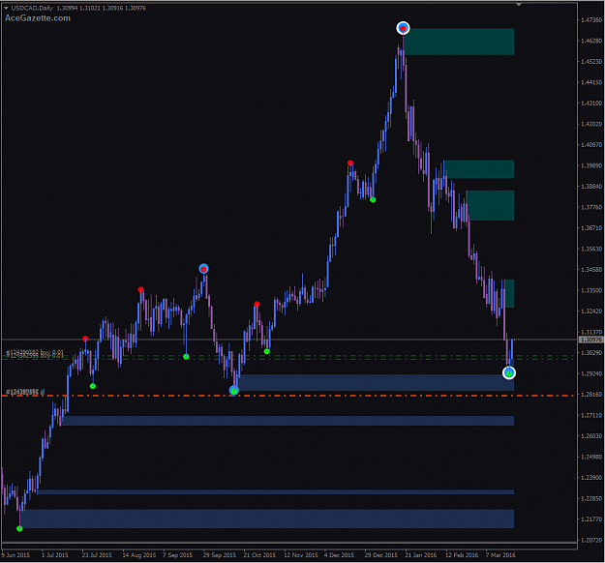Click the 1.24980 price scale label
605x563 pixels.
pos(591,457)
